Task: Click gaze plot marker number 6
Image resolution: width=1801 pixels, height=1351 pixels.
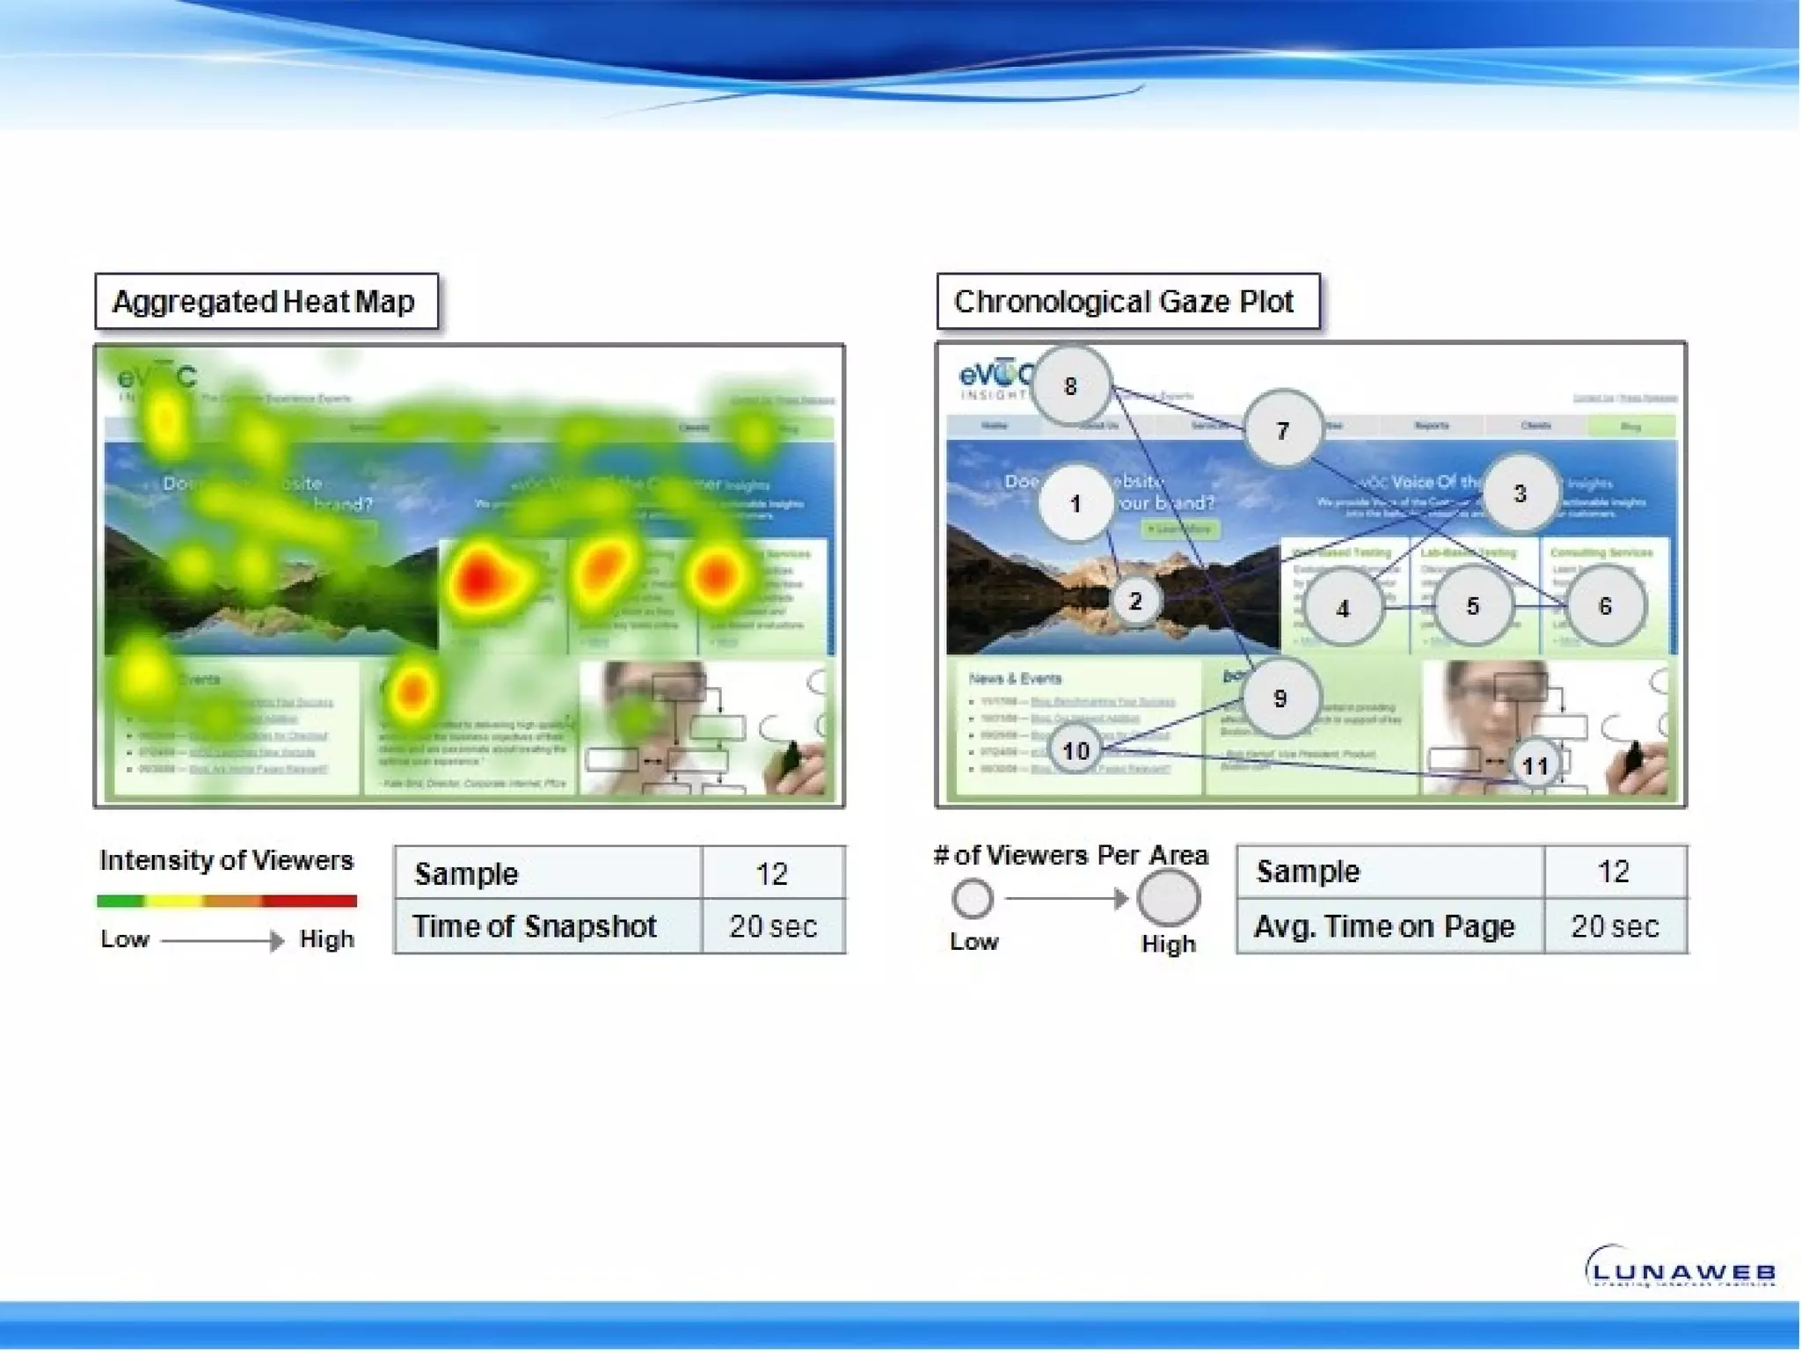Action: (1605, 606)
